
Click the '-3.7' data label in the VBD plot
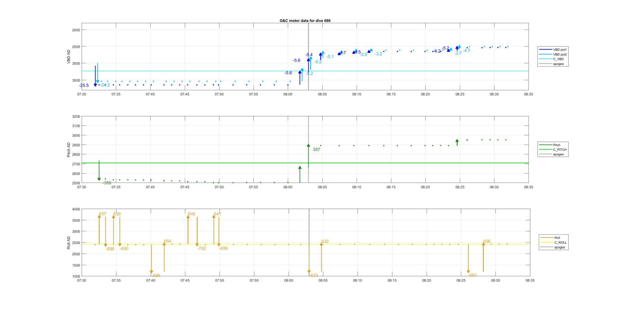pyautogui.click(x=458, y=53)
